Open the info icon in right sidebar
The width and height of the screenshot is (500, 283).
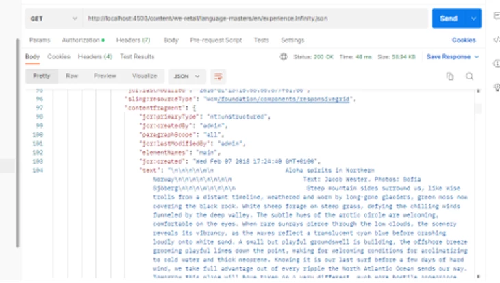[x=496, y=64]
